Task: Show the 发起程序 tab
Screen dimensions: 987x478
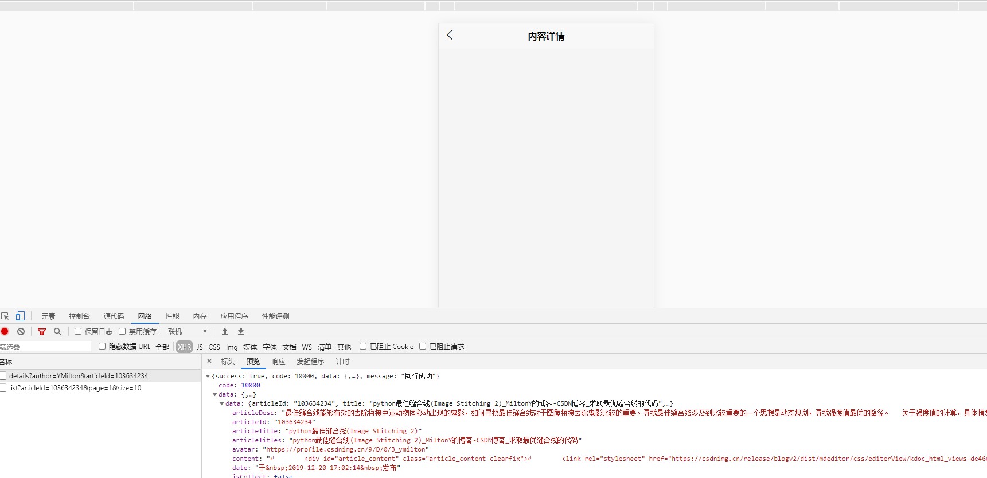Action: click(310, 361)
